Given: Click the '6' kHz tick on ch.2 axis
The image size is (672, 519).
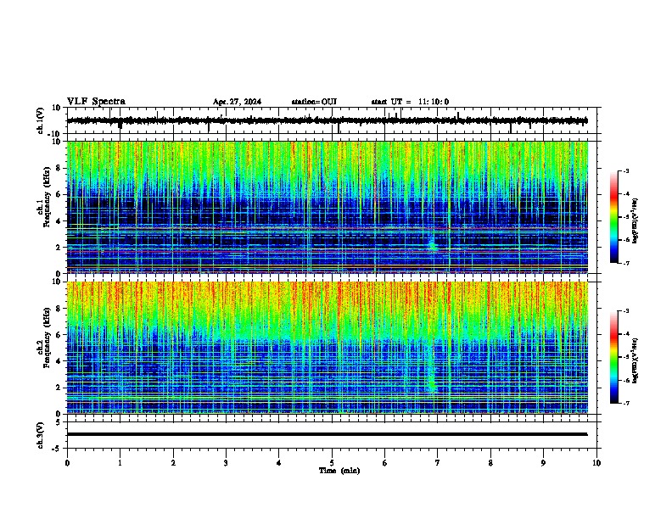Looking at the screenshot, I should click(x=59, y=335).
